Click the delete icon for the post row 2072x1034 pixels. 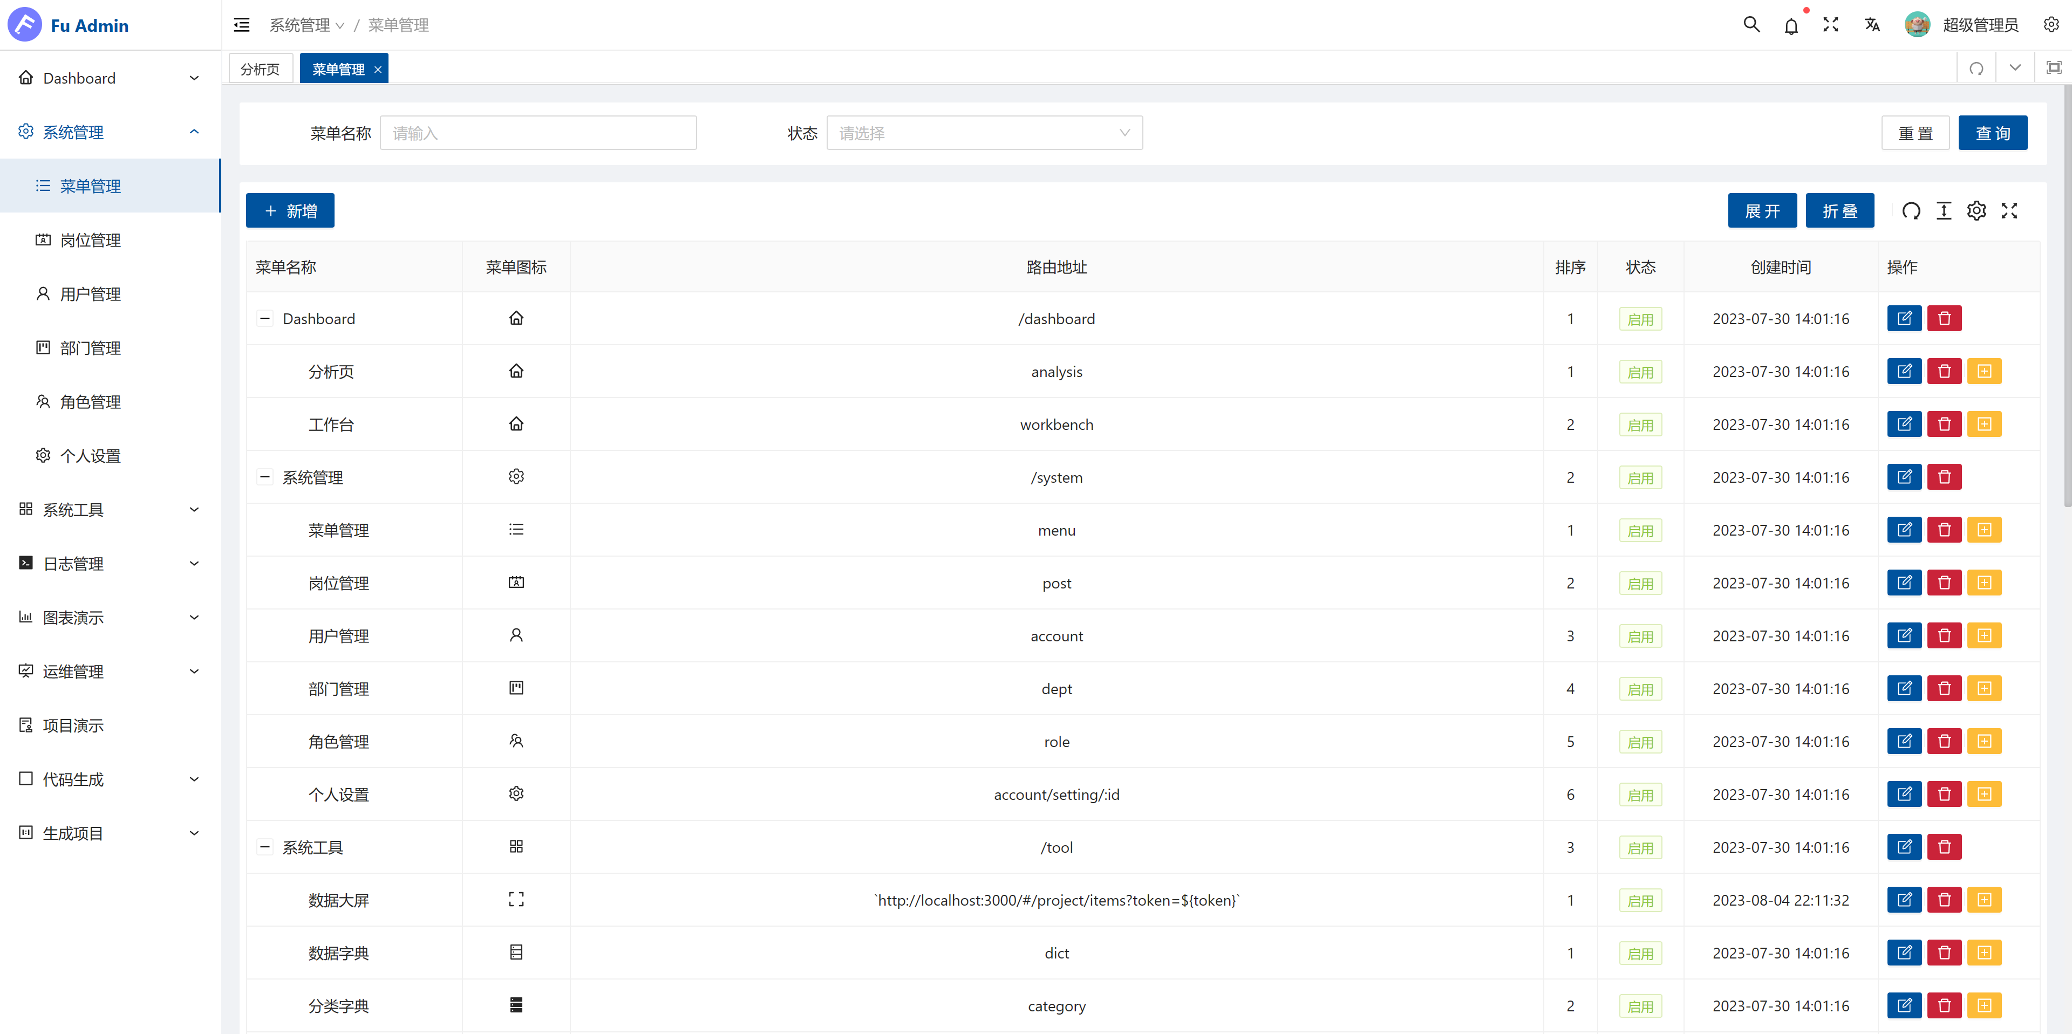coord(1944,583)
